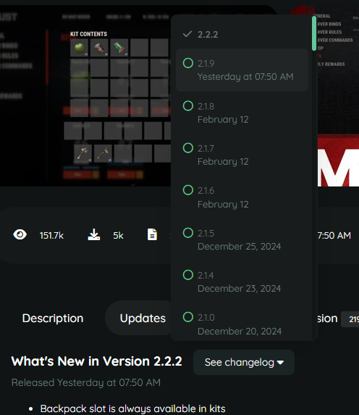The image size is (359, 415).
Task: Select version 2.1.7 entry
Action: (242, 155)
